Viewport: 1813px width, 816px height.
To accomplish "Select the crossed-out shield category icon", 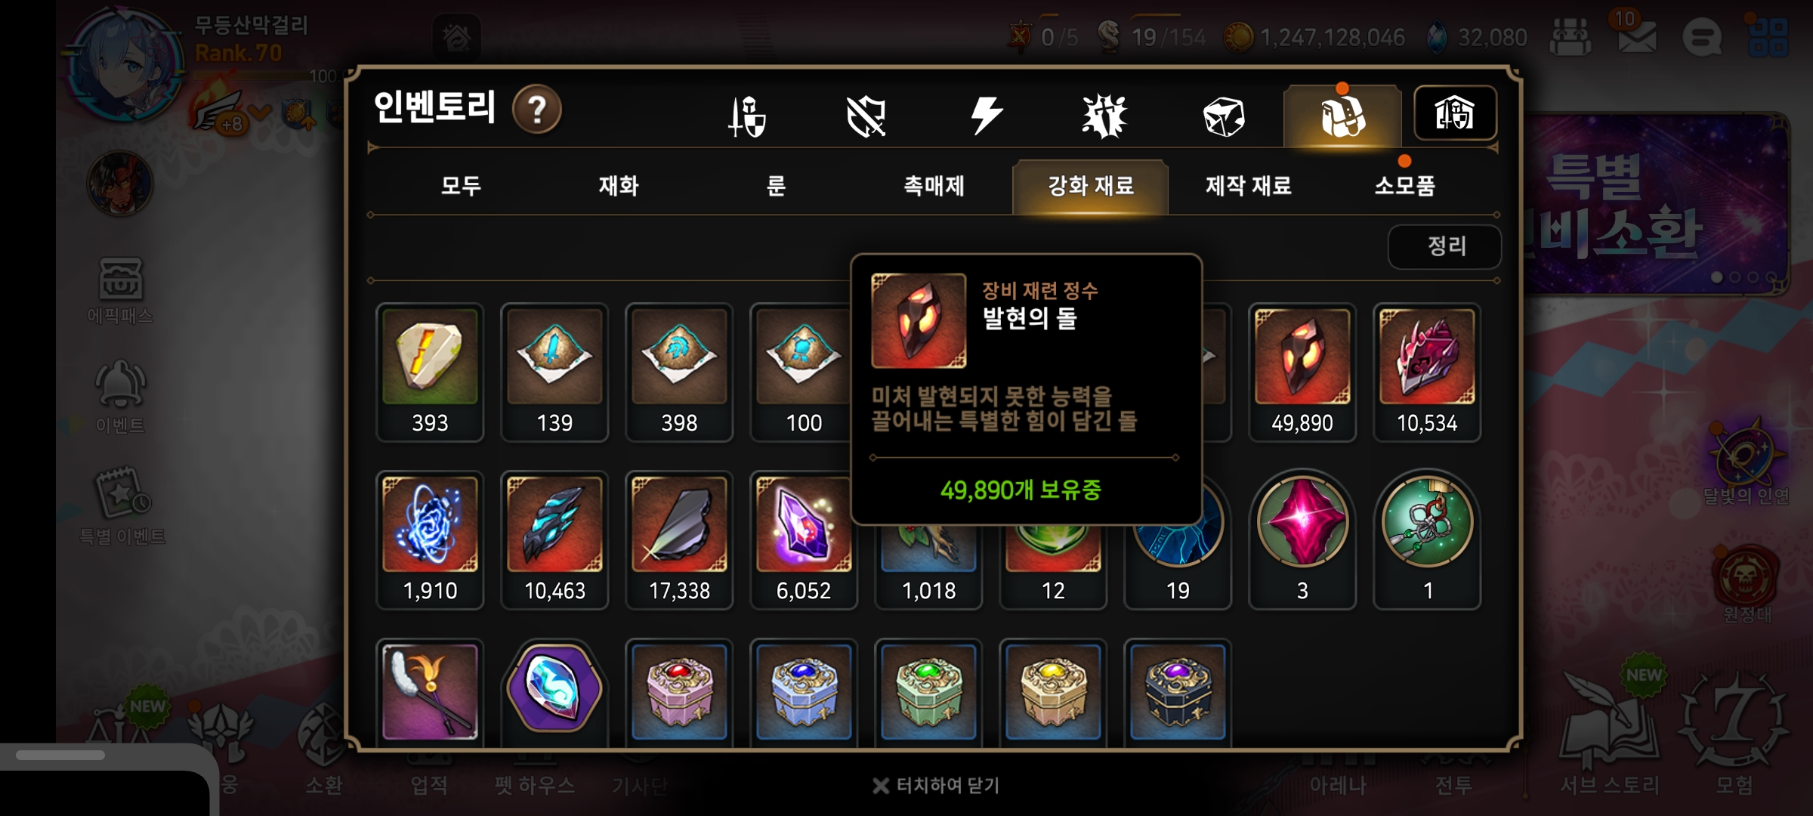I will 866,117.
